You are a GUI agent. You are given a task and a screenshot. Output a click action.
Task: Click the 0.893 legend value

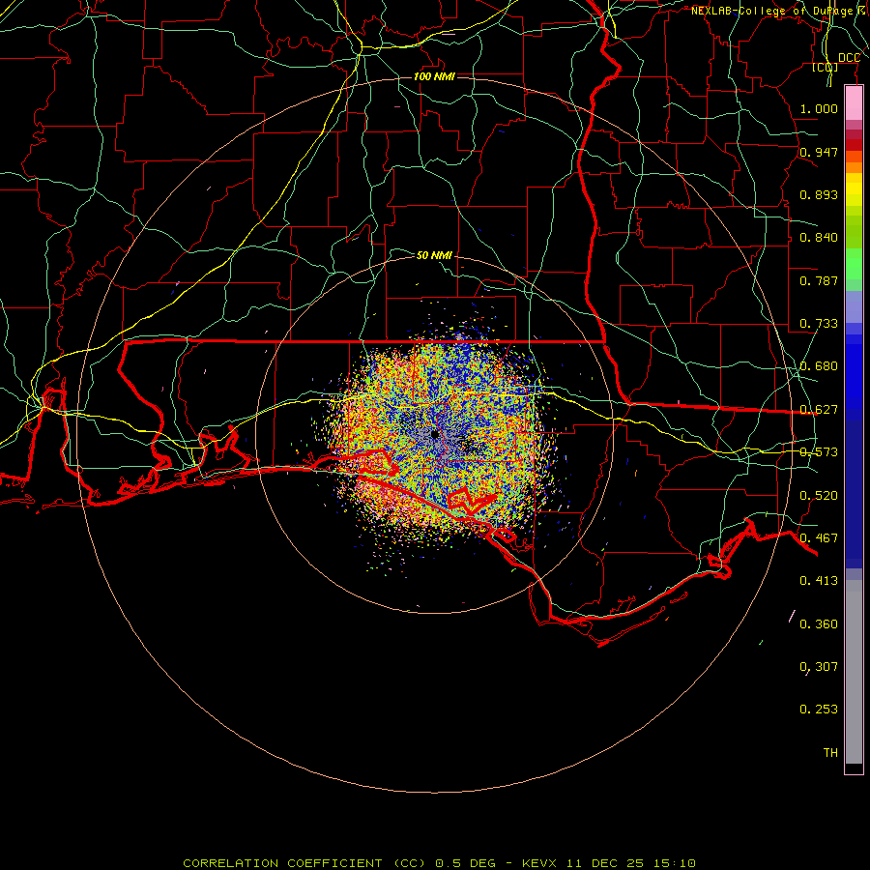tap(819, 194)
